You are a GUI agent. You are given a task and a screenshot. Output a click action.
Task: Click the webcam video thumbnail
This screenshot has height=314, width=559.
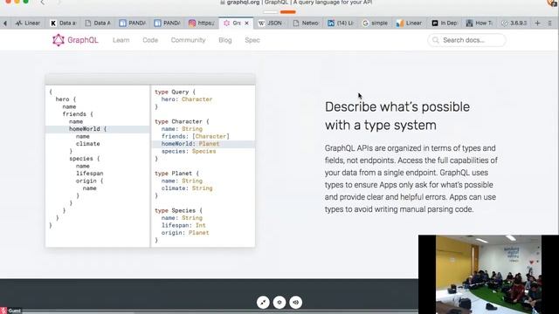click(488, 274)
